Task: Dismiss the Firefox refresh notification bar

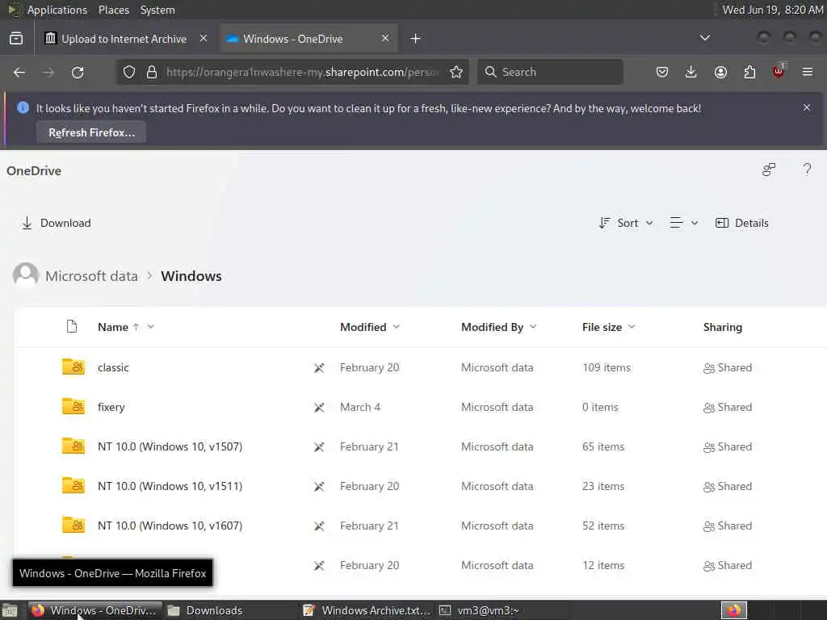Action: [807, 107]
